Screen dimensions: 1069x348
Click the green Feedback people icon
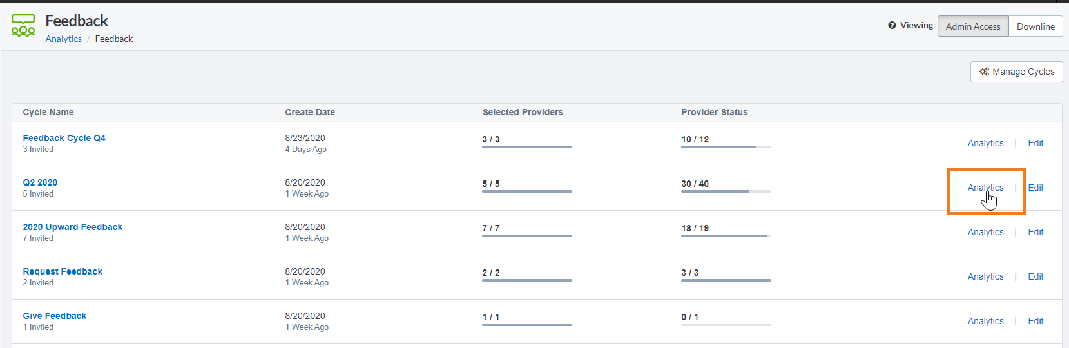coord(23,26)
